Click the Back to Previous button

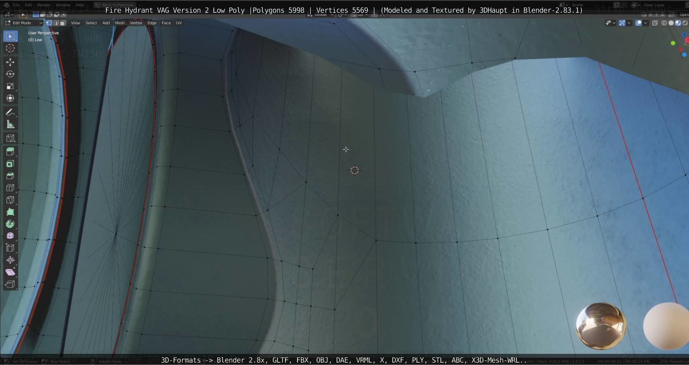(x=115, y=5)
